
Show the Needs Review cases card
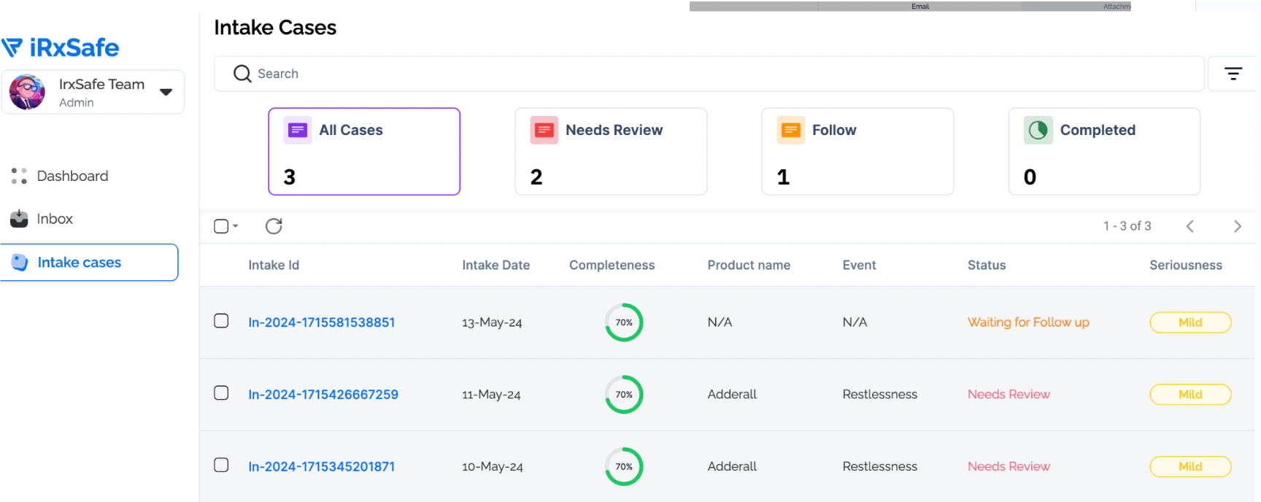611,152
